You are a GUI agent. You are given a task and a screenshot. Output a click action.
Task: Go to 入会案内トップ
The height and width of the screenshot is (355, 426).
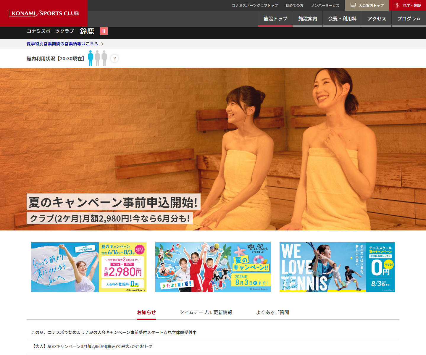(x=367, y=5)
